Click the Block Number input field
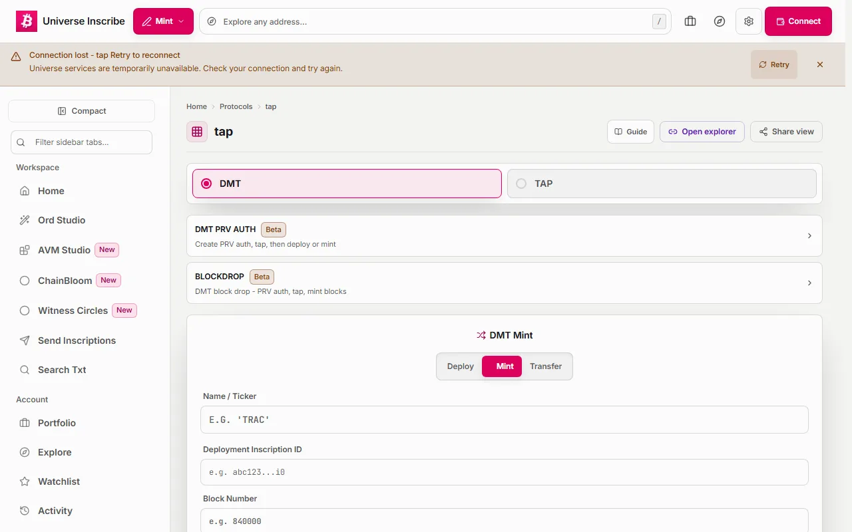This screenshot has height=532, width=852. pos(505,521)
